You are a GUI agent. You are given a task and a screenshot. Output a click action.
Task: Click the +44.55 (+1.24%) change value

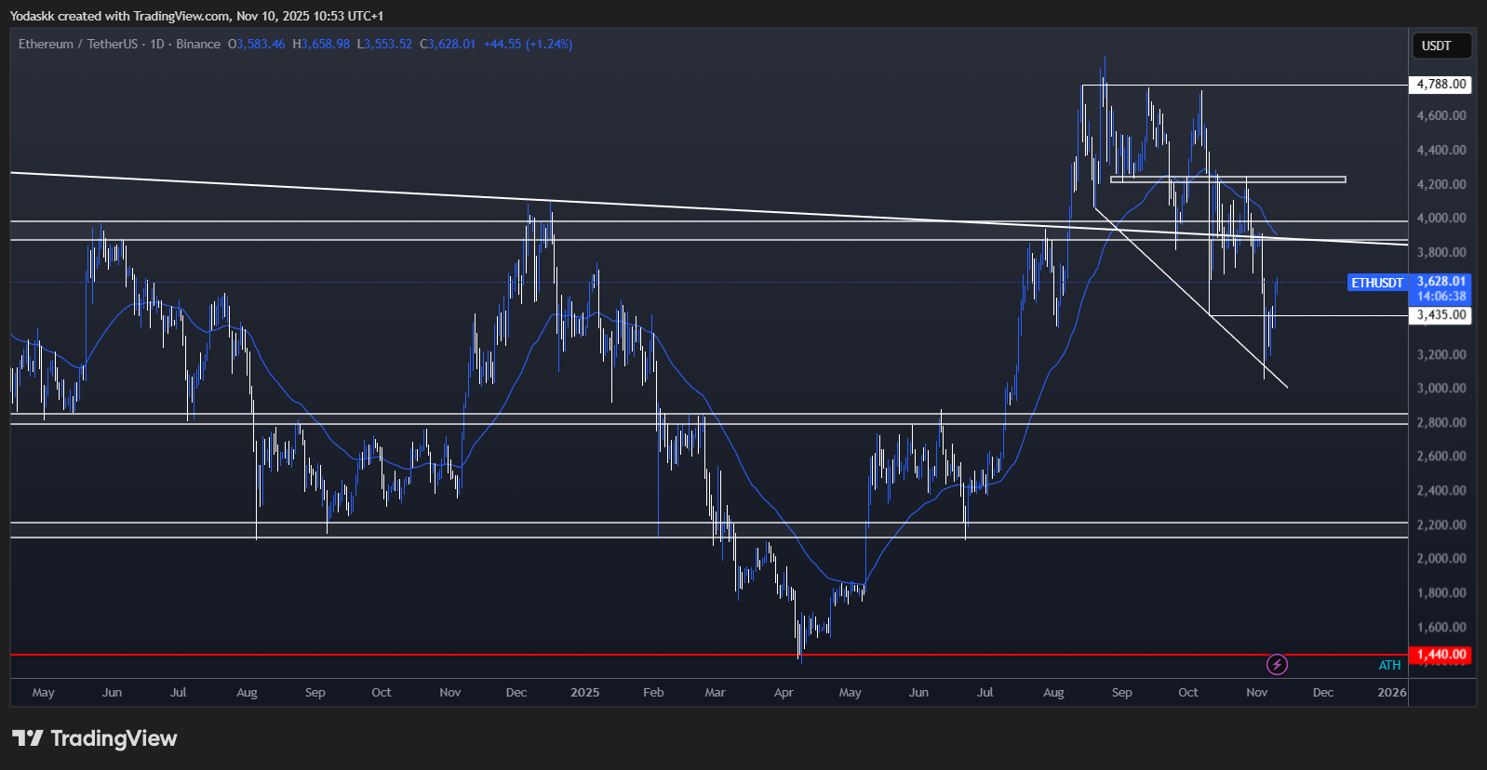click(528, 44)
